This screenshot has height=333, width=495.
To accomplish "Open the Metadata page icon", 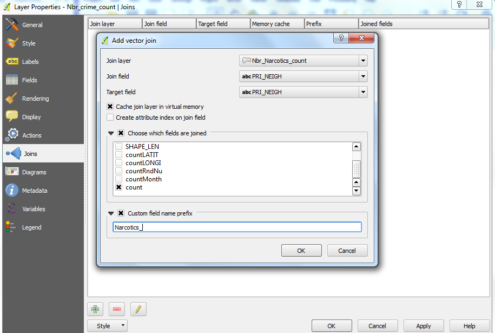I will (12, 190).
